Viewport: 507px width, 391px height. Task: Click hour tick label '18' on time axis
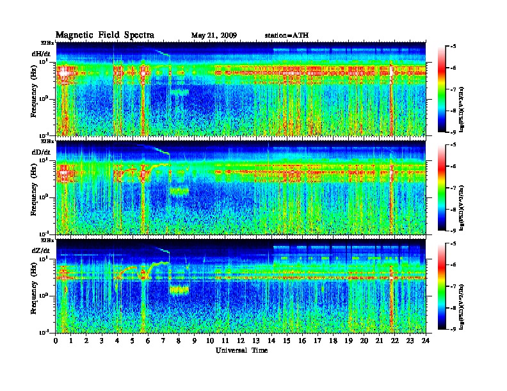click(x=333, y=341)
